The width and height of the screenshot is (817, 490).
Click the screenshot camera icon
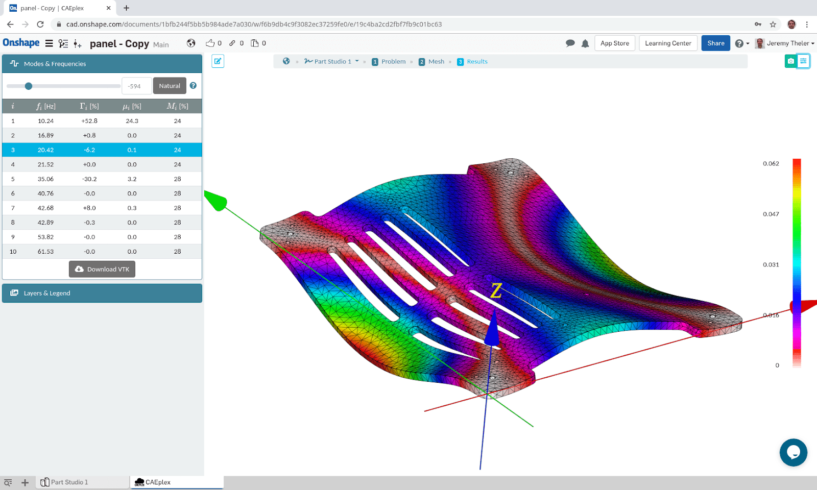[x=790, y=61]
